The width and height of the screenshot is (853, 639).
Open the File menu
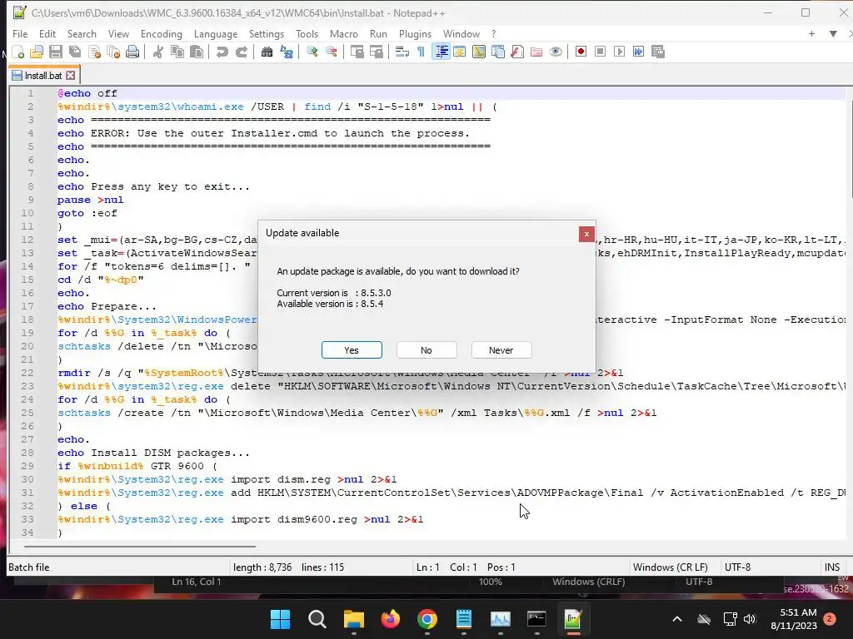click(20, 33)
